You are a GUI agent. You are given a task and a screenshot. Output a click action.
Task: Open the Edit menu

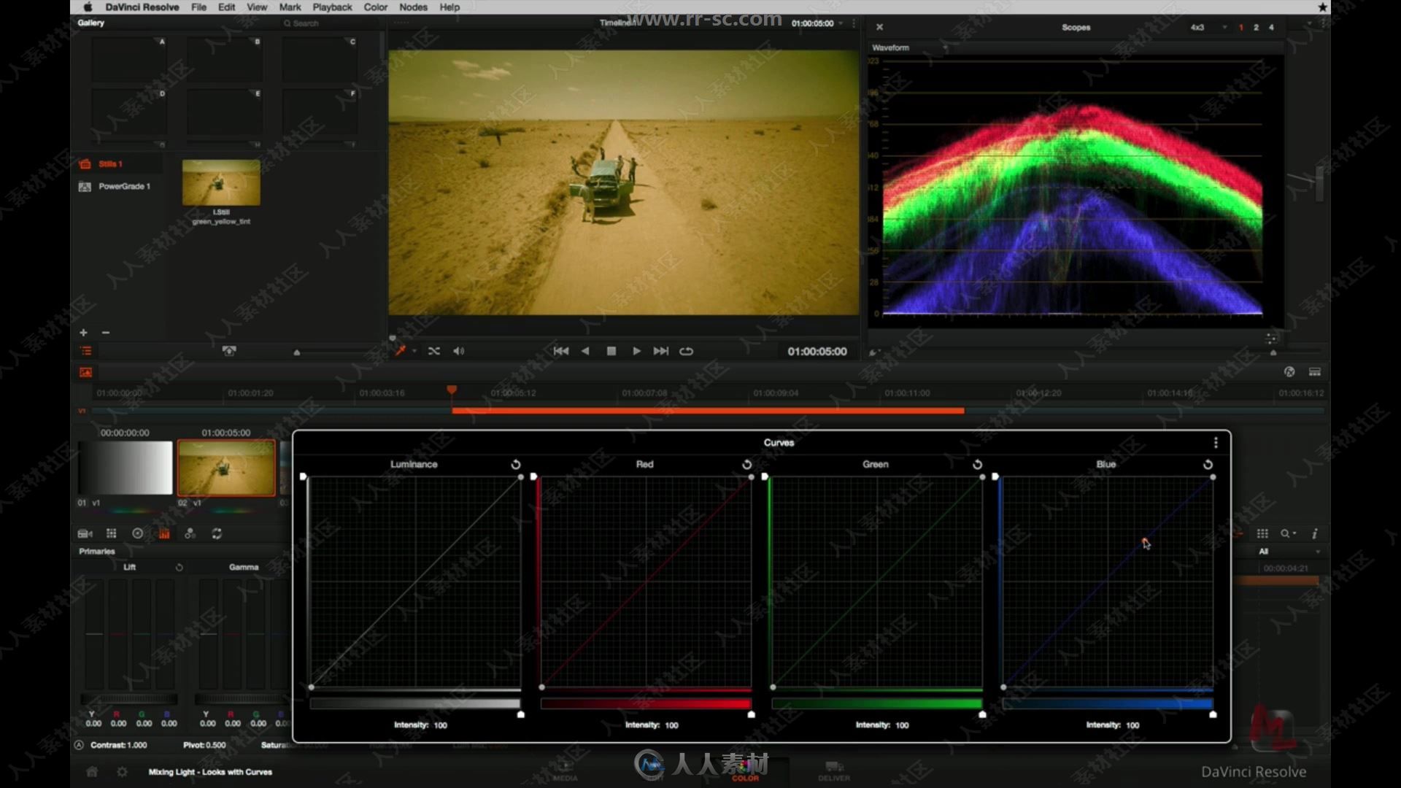(227, 7)
